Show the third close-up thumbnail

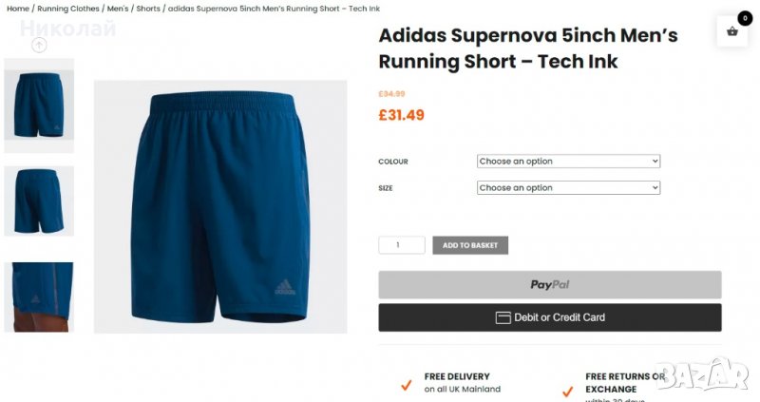click(39, 297)
